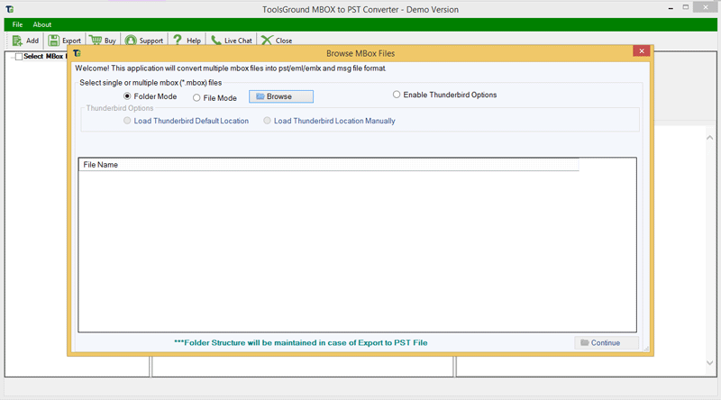
Task: Click the Browse MBox Files dialog title icon
Action: click(78, 53)
